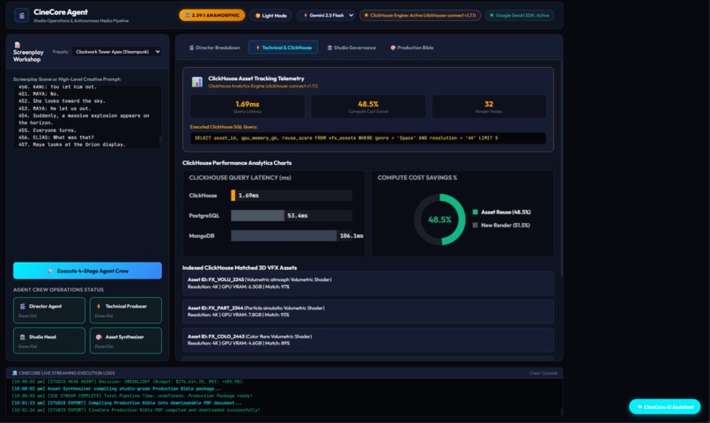Open the Presets dropdown Clockwork Tower Apex
Image resolution: width=710 pixels, height=423 pixels.
(118, 52)
